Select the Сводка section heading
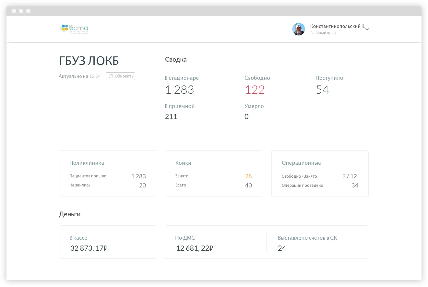This screenshot has width=428, height=287. 175,59
